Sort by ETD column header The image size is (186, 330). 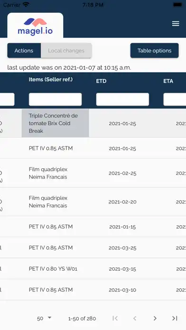pos(102,81)
